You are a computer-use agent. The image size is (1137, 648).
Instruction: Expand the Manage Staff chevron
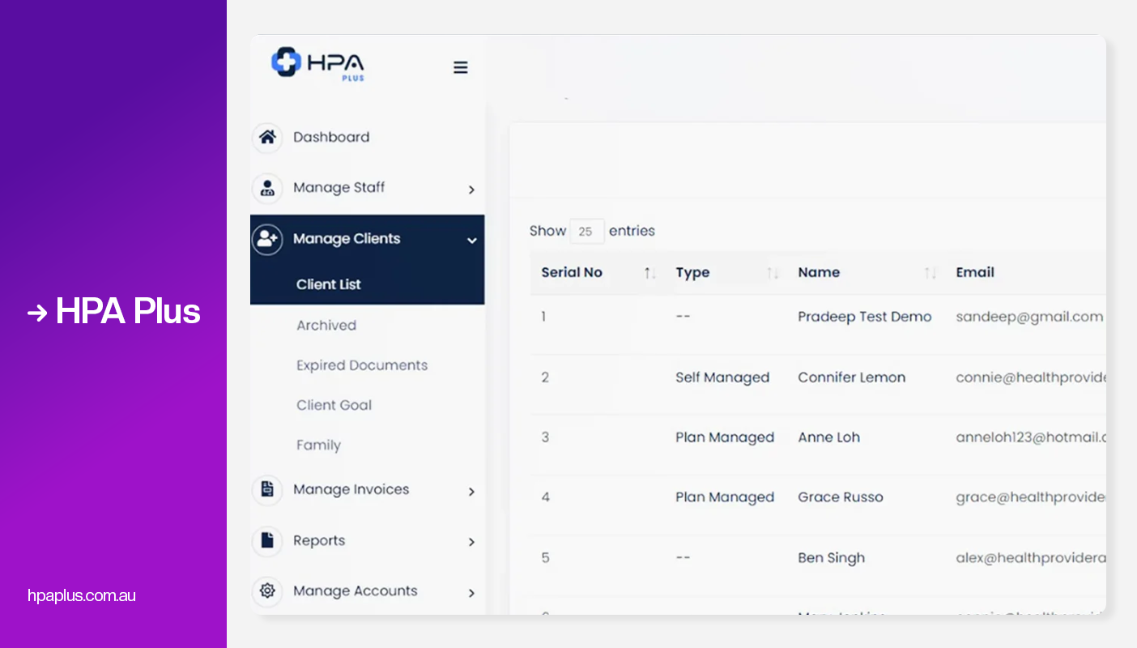(471, 190)
